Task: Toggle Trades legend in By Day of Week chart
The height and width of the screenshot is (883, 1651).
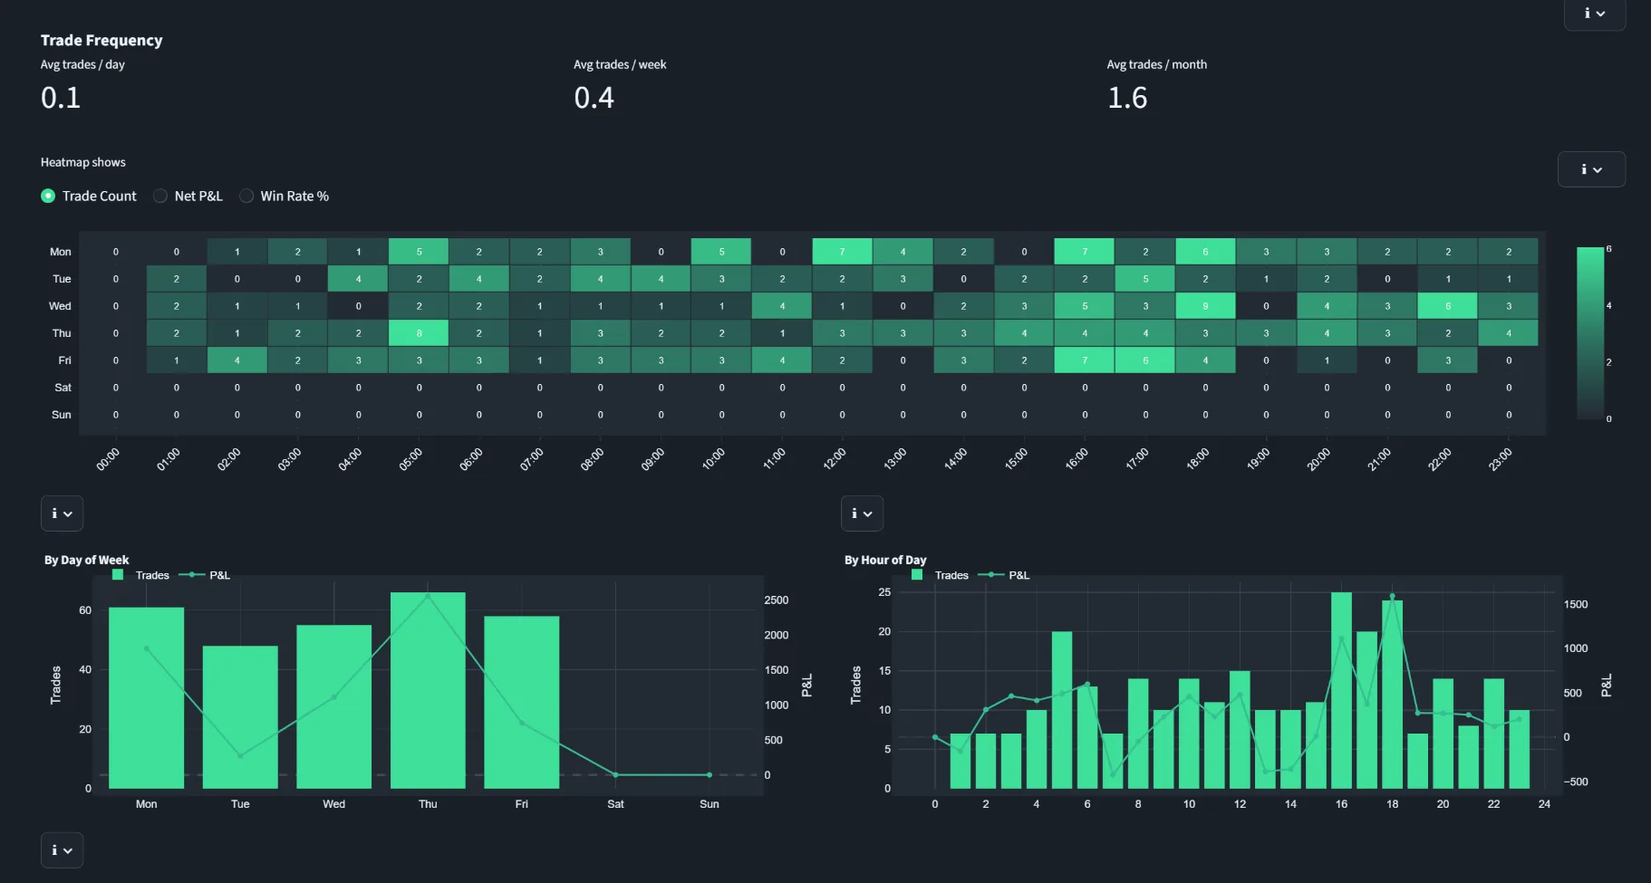Action: click(x=141, y=575)
